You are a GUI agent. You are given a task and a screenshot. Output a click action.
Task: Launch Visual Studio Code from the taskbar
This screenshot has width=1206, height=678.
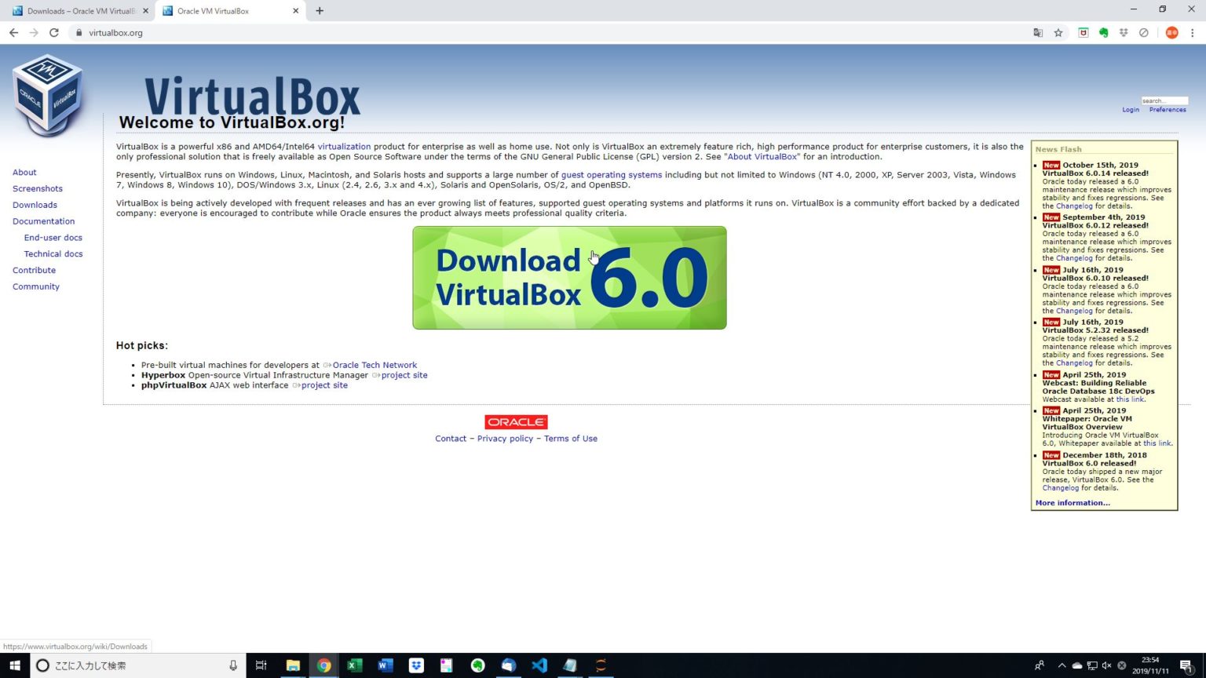(x=539, y=665)
